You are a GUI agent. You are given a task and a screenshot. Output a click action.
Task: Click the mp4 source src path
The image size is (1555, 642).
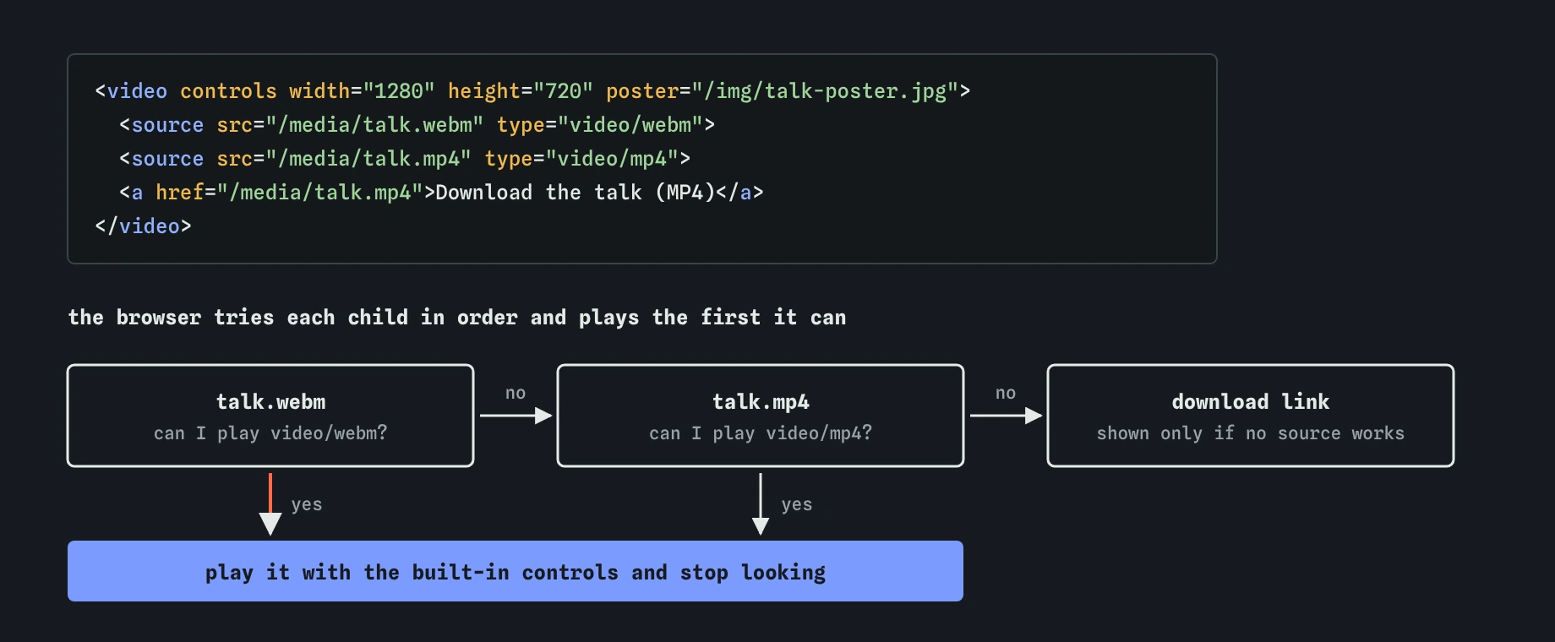pyautogui.click(x=368, y=159)
